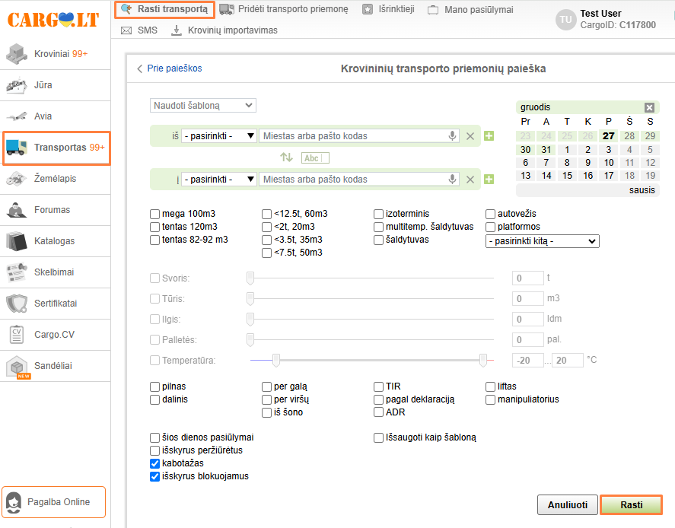Enable the tentas 120m3 checkbox
The height and width of the screenshot is (528, 675).
pos(156,227)
